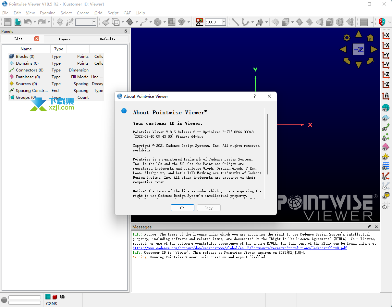
Task: Select the Connectors (0) row
Action: (x=56, y=70)
